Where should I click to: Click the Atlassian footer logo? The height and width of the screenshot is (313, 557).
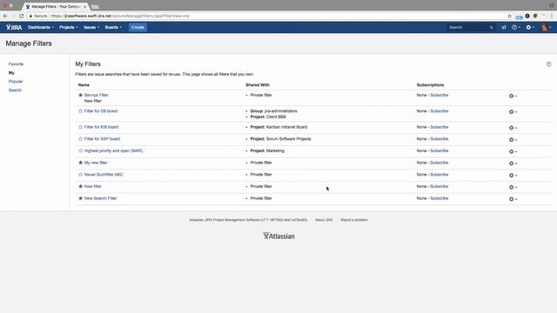[x=278, y=236]
